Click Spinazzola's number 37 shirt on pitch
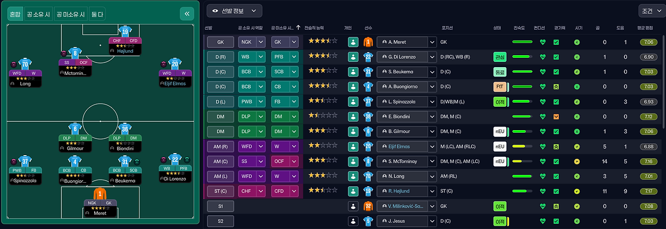Viewport: 666px width, 229px height. tap(25, 161)
